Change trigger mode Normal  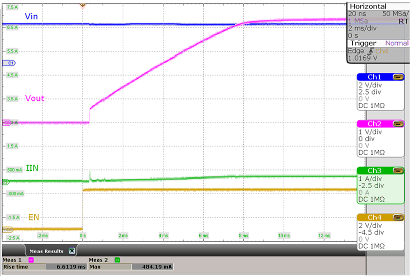click(397, 43)
